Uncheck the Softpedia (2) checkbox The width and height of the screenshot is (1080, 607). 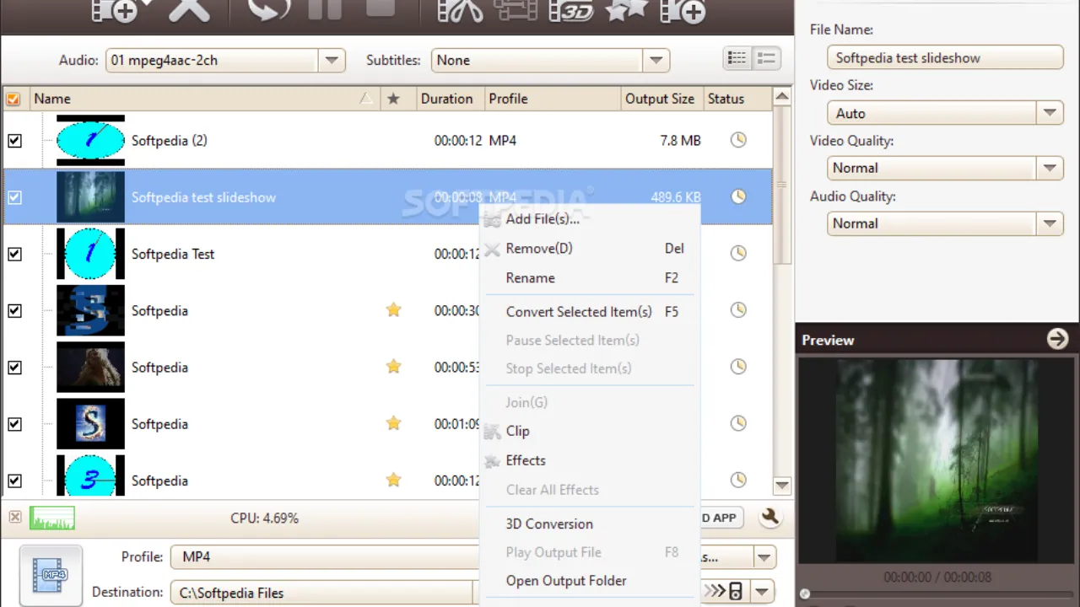[x=14, y=141]
